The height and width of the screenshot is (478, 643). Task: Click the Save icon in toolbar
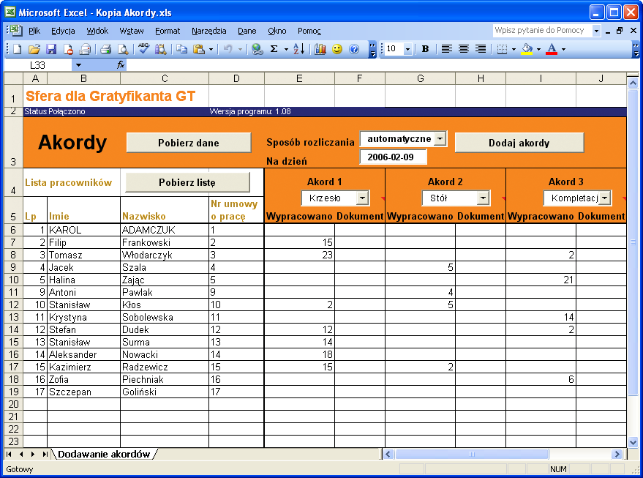click(x=51, y=49)
